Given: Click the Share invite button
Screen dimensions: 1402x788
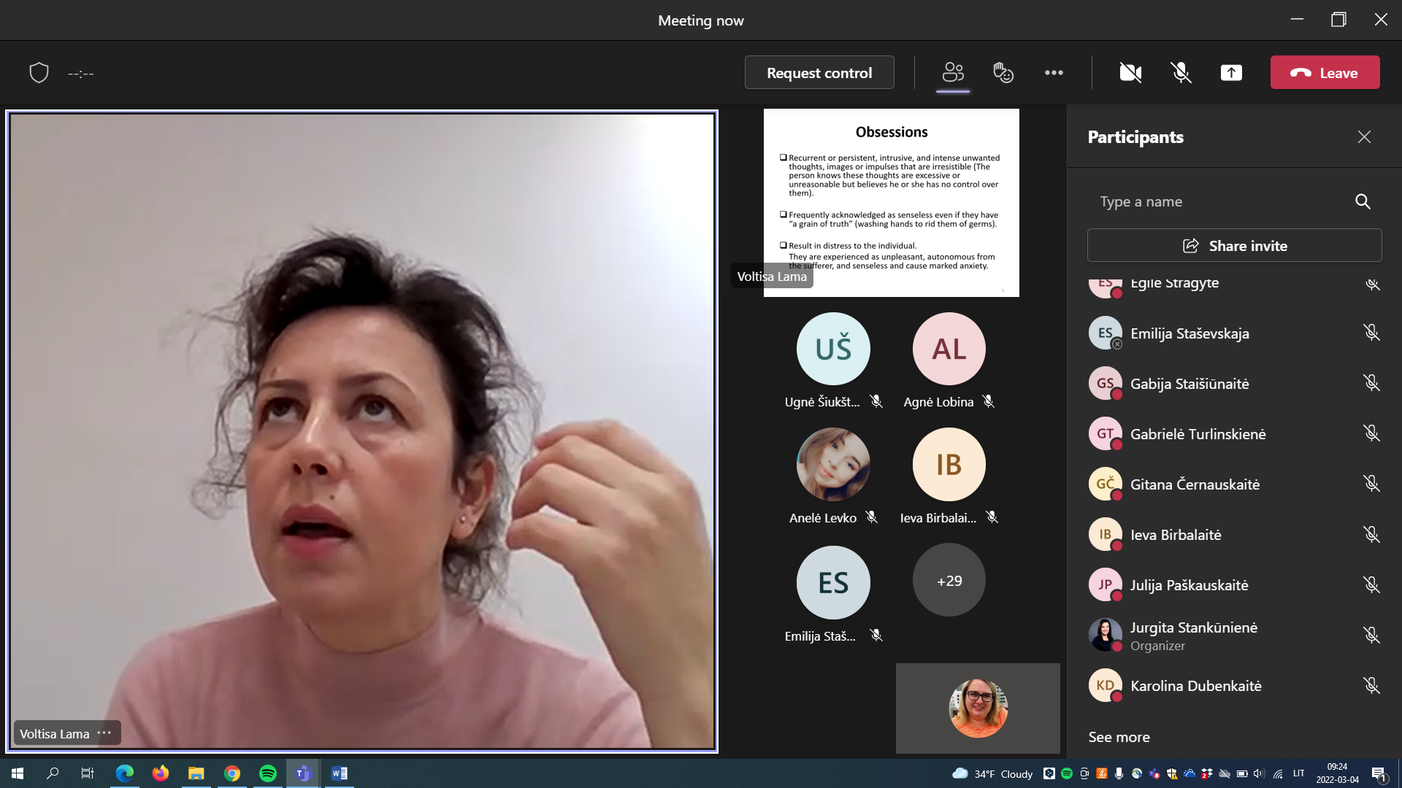Looking at the screenshot, I should tap(1234, 246).
